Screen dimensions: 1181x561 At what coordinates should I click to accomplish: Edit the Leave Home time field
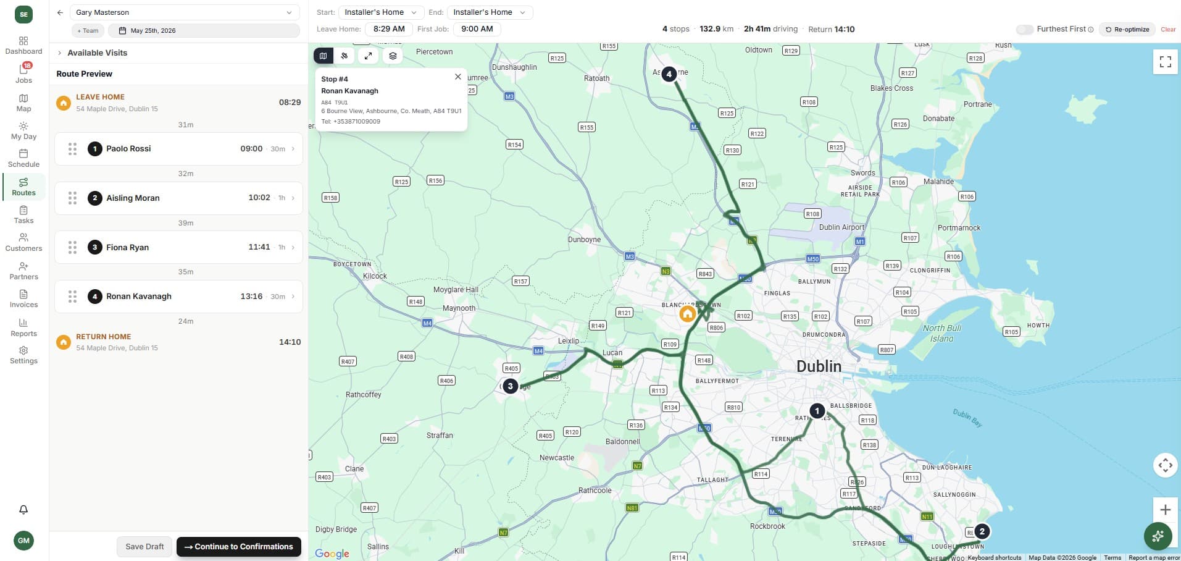coord(389,29)
